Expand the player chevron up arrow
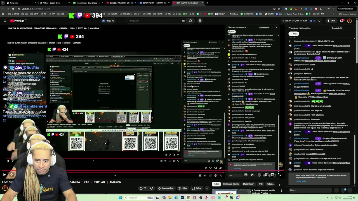Viewport: 358px width, 201px height. coord(115,176)
